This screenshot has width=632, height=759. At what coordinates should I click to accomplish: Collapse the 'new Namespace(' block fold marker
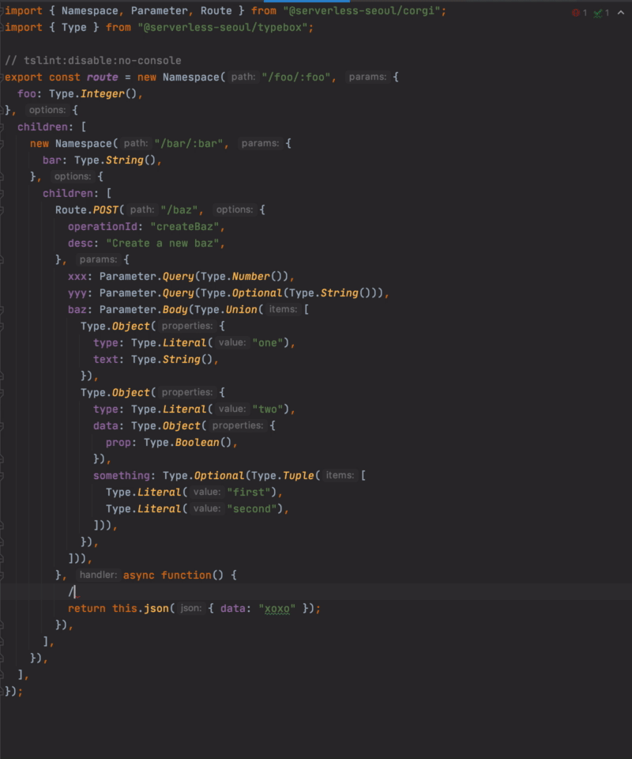click(2, 144)
